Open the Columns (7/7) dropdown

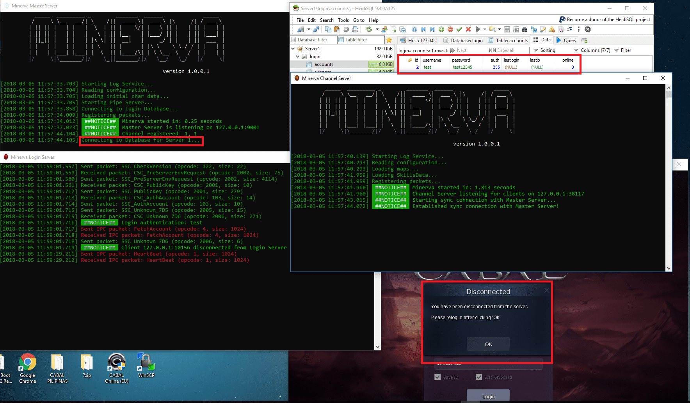(592, 50)
